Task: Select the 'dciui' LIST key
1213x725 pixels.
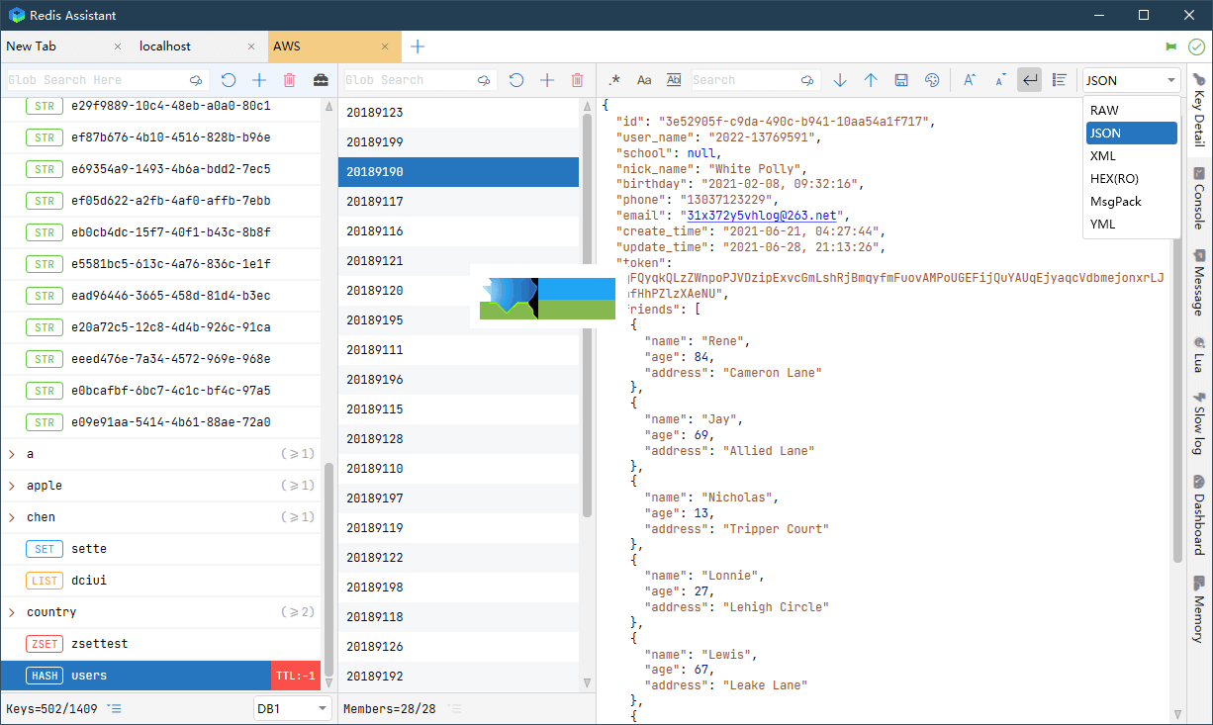Action: pyautogui.click(x=161, y=581)
